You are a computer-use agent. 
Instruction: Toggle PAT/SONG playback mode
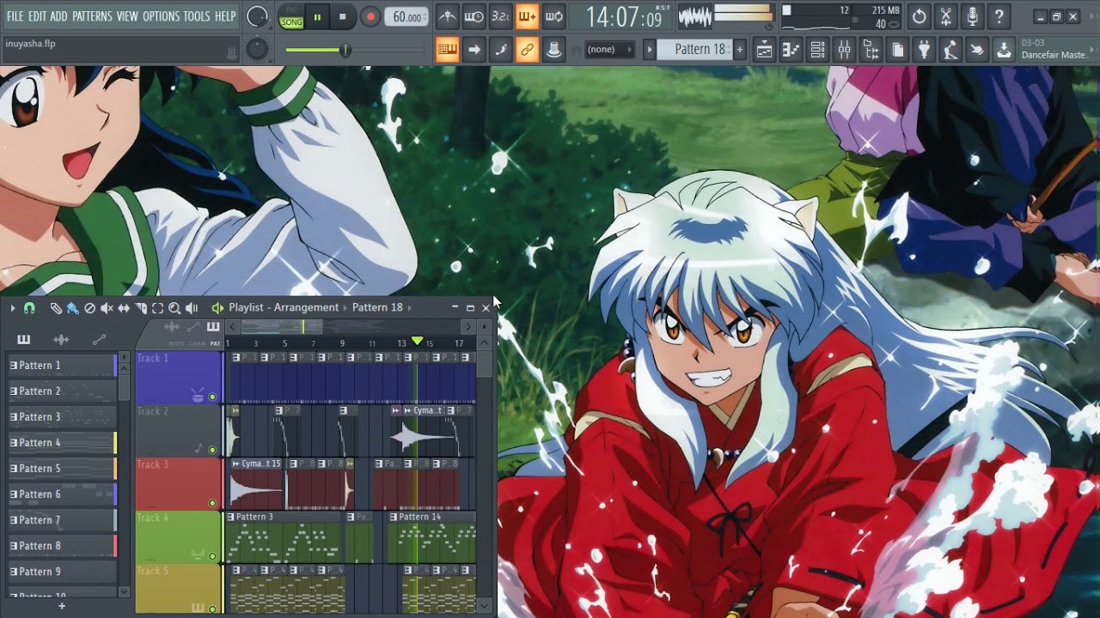[x=291, y=17]
